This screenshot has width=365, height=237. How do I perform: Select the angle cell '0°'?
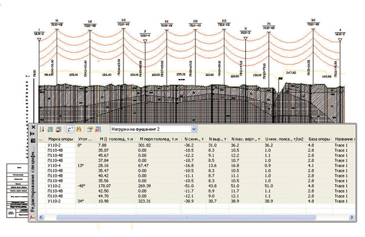pyautogui.click(x=80, y=145)
